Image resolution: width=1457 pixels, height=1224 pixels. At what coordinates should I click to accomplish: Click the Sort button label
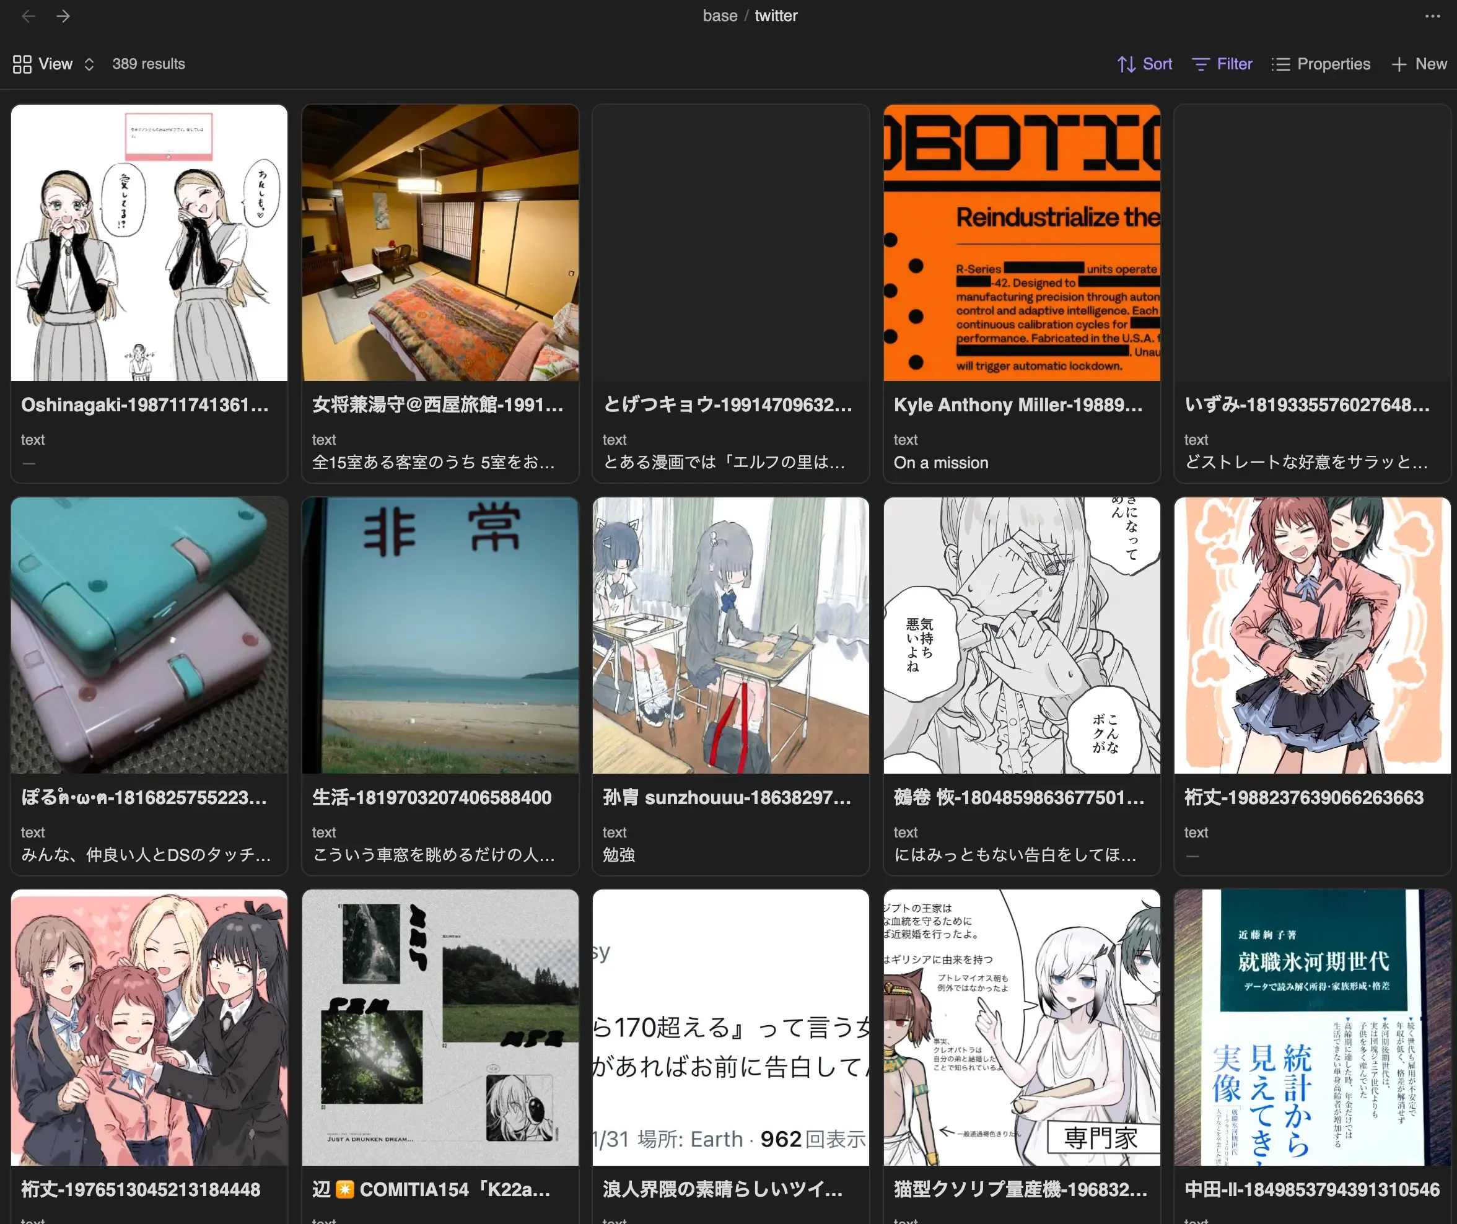coord(1157,64)
